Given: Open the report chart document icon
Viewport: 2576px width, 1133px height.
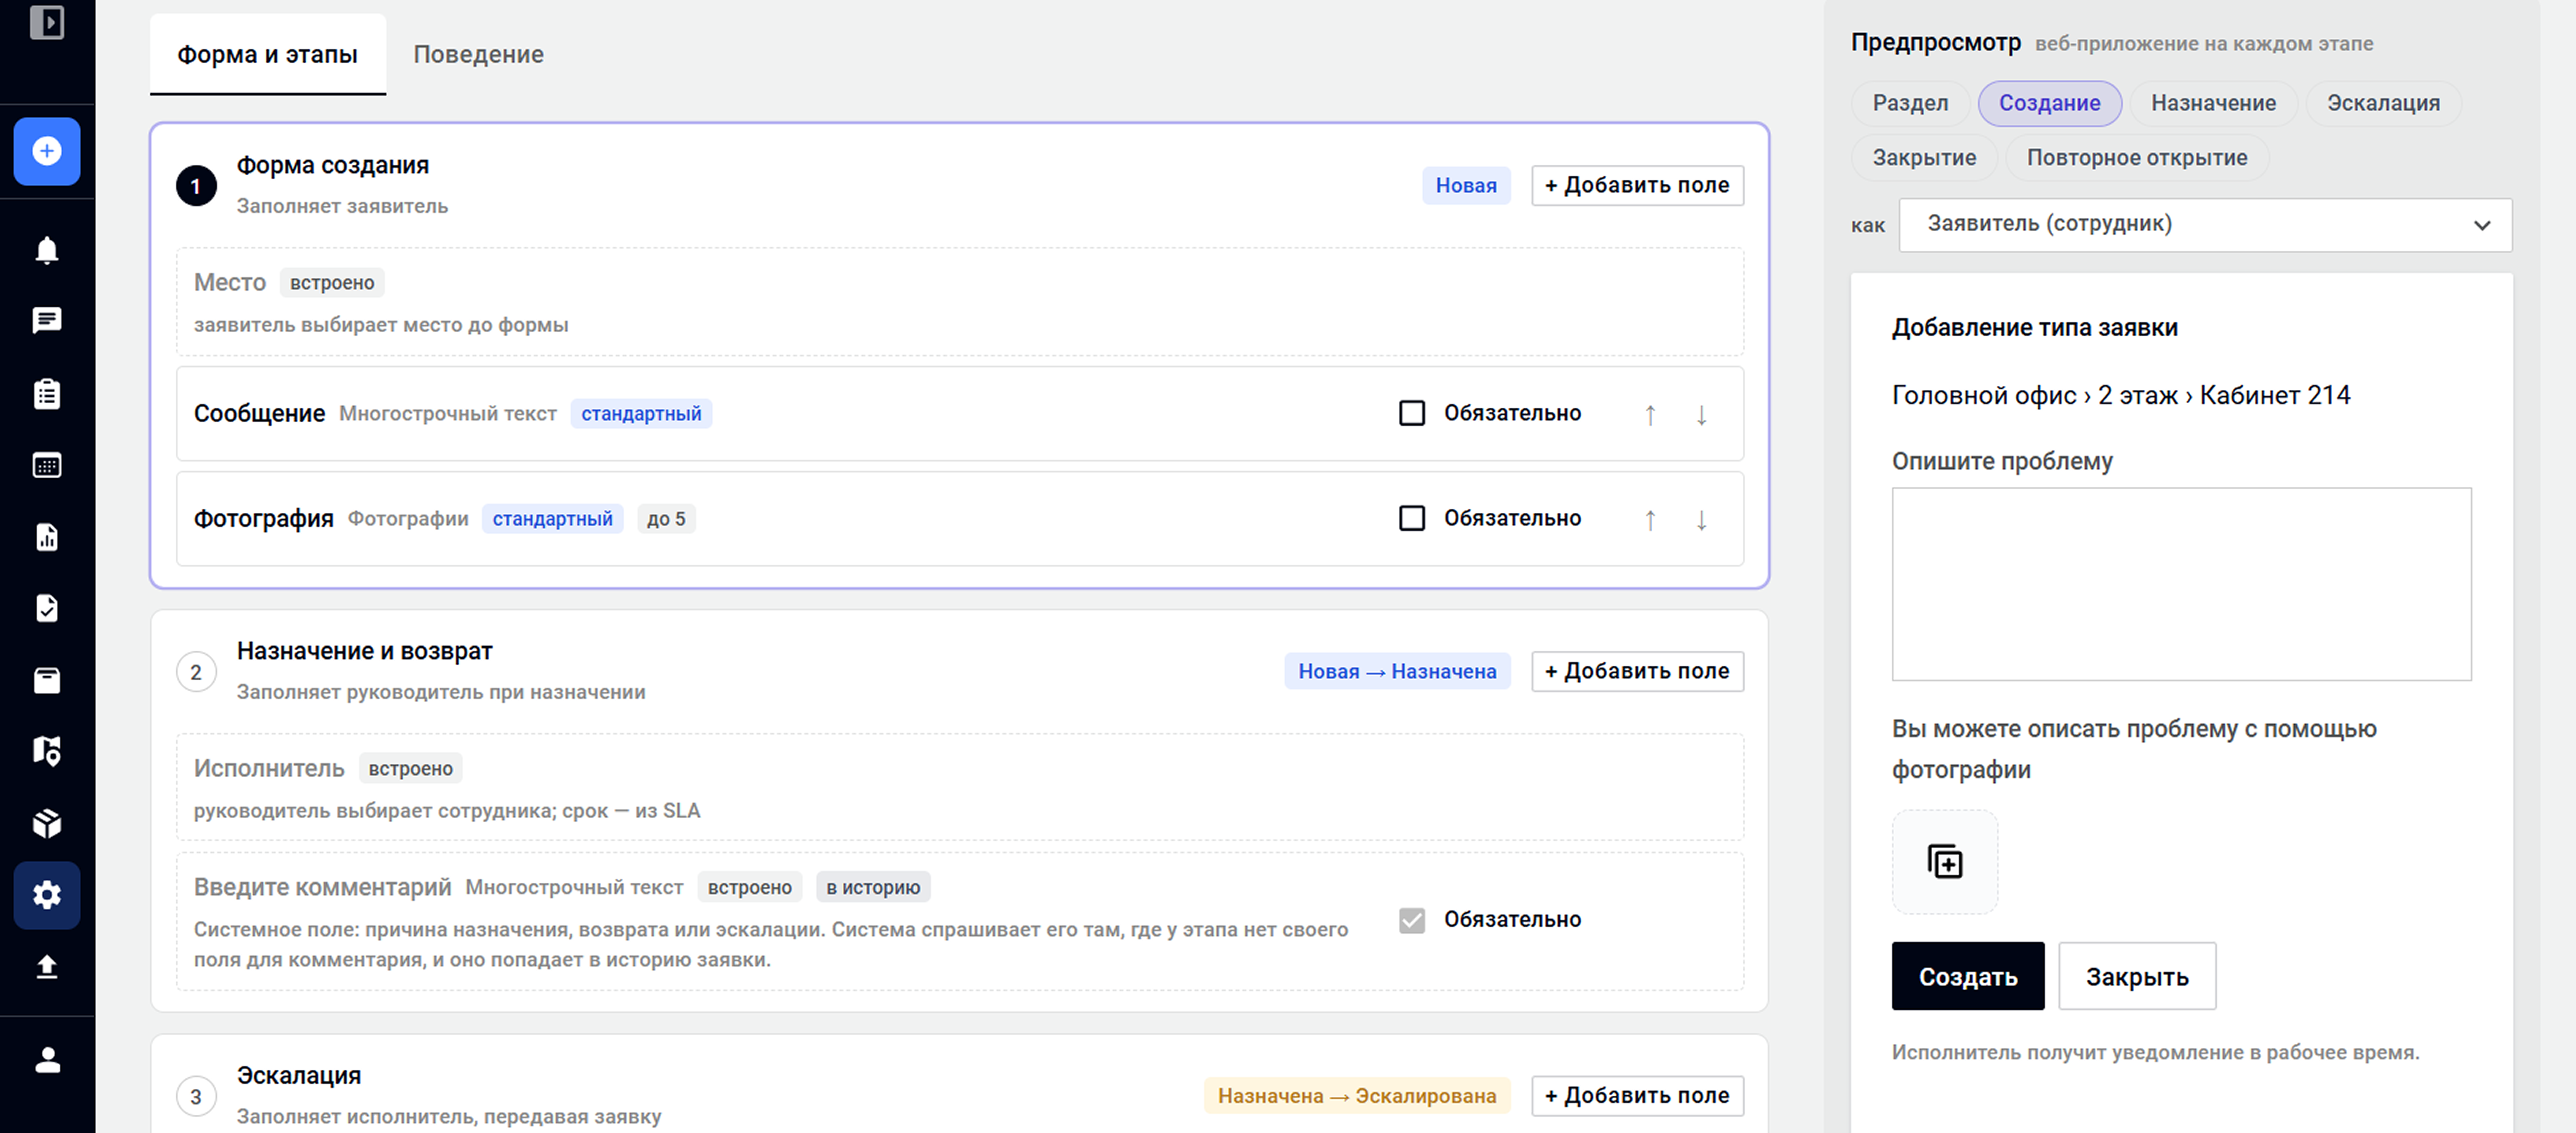Looking at the screenshot, I should [47, 537].
